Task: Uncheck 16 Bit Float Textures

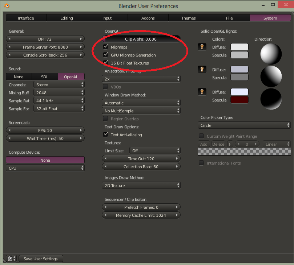Action: click(x=105, y=63)
